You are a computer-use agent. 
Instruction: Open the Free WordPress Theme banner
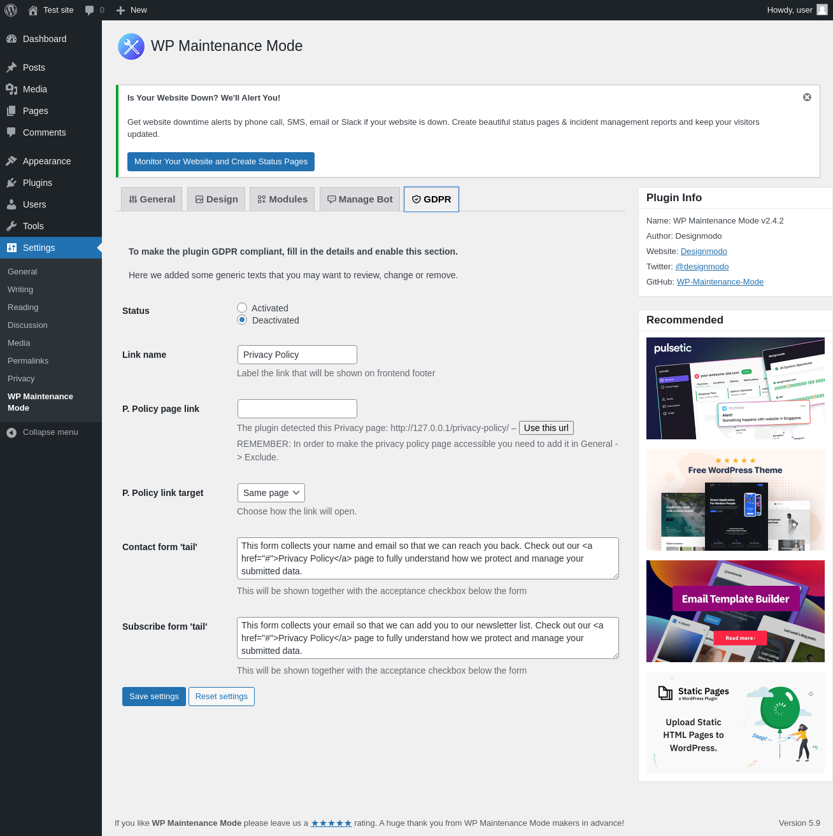736,500
